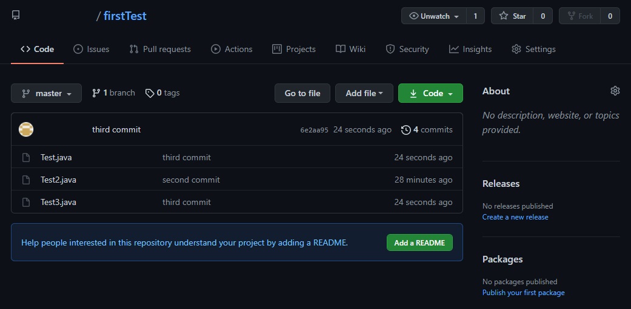Click the fork icon on the Fork button

tap(571, 16)
